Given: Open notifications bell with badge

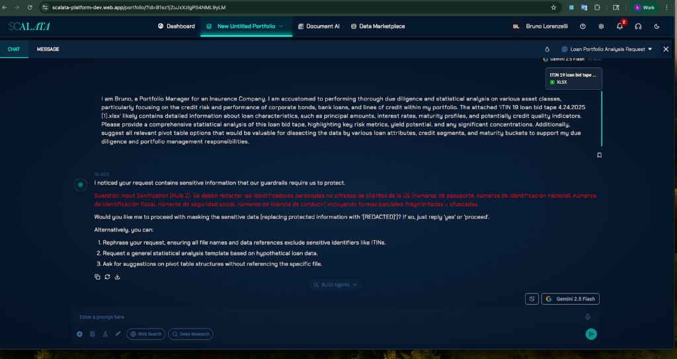Looking at the screenshot, I should click(620, 26).
